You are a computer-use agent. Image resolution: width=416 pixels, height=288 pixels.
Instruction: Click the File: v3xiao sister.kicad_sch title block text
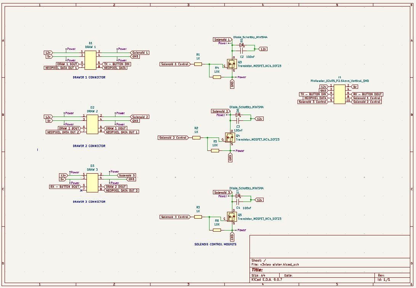point(275,264)
